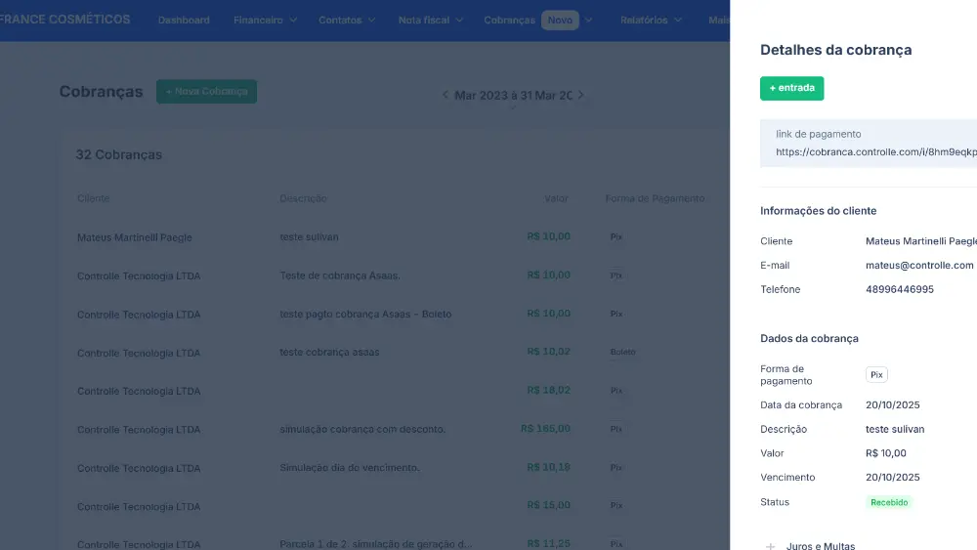
Task: Click the R$ 10,00 value in details panel
Action: [885, 453]
